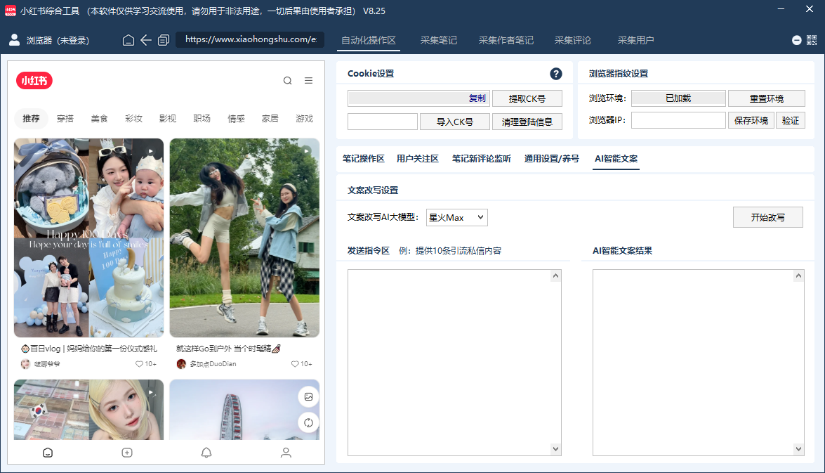Screen dimensions: 825x473
Task: Open search via the magnifier icon
Action: [x=287, y=80]
